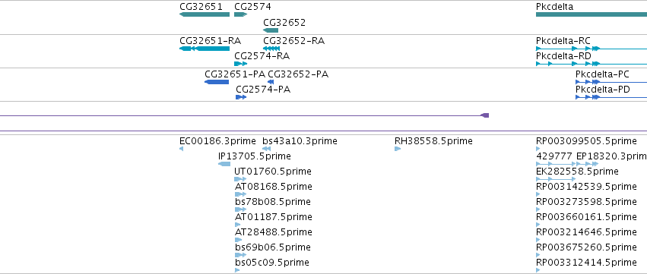
Task: Select the Pkcdelta-RD transcript feature
Action: 591,64
